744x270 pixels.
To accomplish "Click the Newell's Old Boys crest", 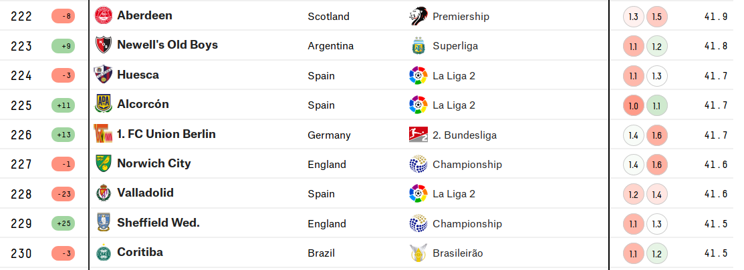I will click(x=104, y=45).
